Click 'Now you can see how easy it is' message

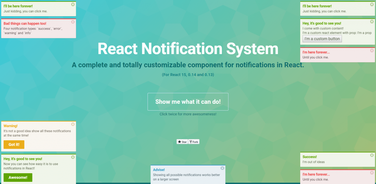31,166
